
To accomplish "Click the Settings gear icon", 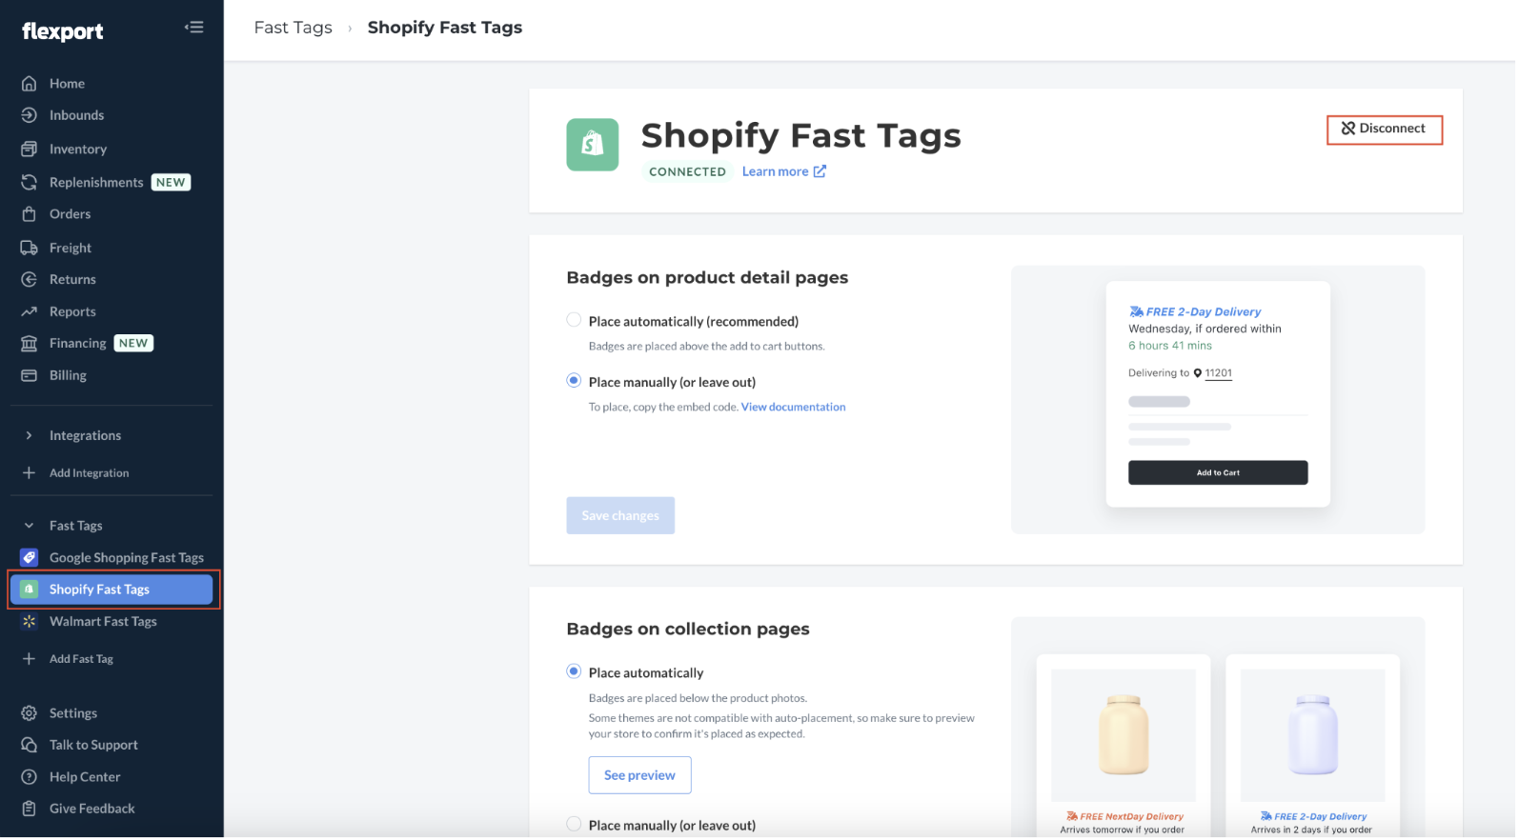I will [x=30, y=713].
